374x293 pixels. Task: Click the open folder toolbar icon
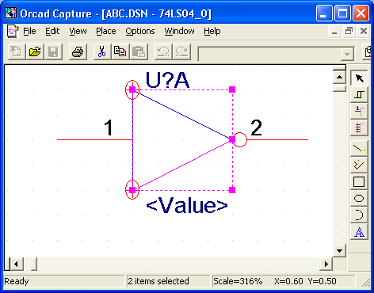pyautogui.click(x=35, y=51)
